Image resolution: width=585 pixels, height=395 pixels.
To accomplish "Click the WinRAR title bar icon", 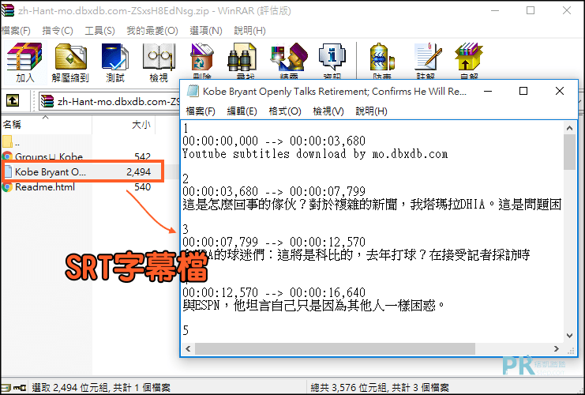I will click(7, 10).
